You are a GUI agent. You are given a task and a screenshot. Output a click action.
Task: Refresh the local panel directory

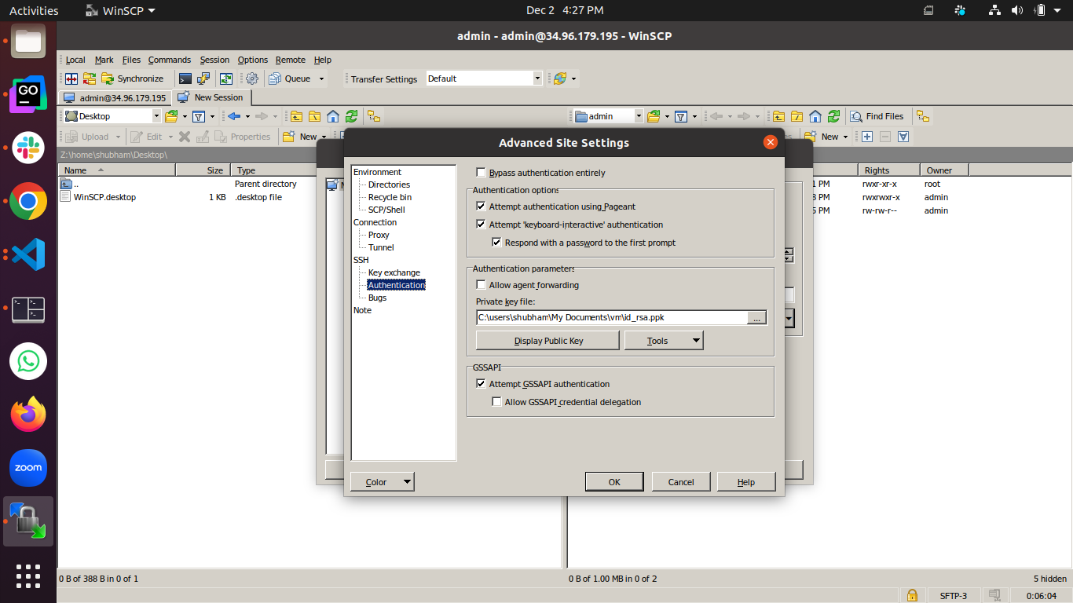coord(351,116)
